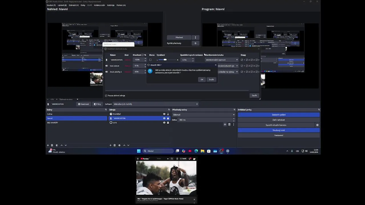Screen dimensions: 365x205
Task: Move the selected source up
Action: (124, 145)
